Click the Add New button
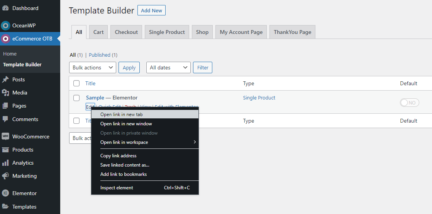Screen dimensions: 432x214 [x=152, y=10]
